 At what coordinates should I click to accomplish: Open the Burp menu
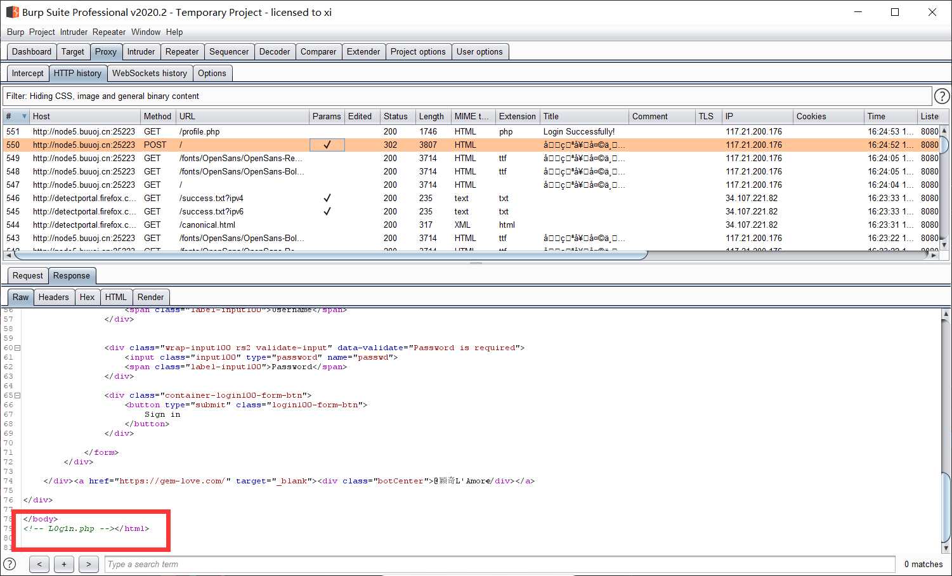tap(16, 32)
